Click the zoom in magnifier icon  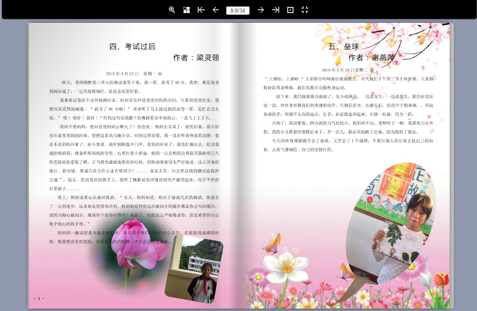(x=172, y=10)
